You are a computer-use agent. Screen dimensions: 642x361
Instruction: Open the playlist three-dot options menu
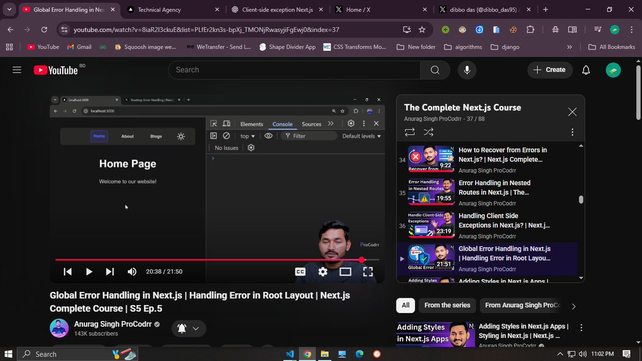tap(572, 132)
